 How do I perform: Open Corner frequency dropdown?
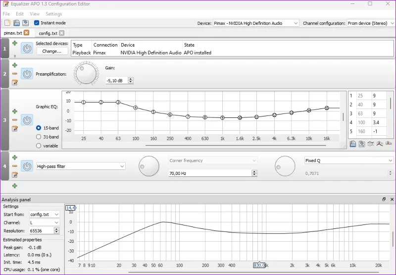pos(213,161)
